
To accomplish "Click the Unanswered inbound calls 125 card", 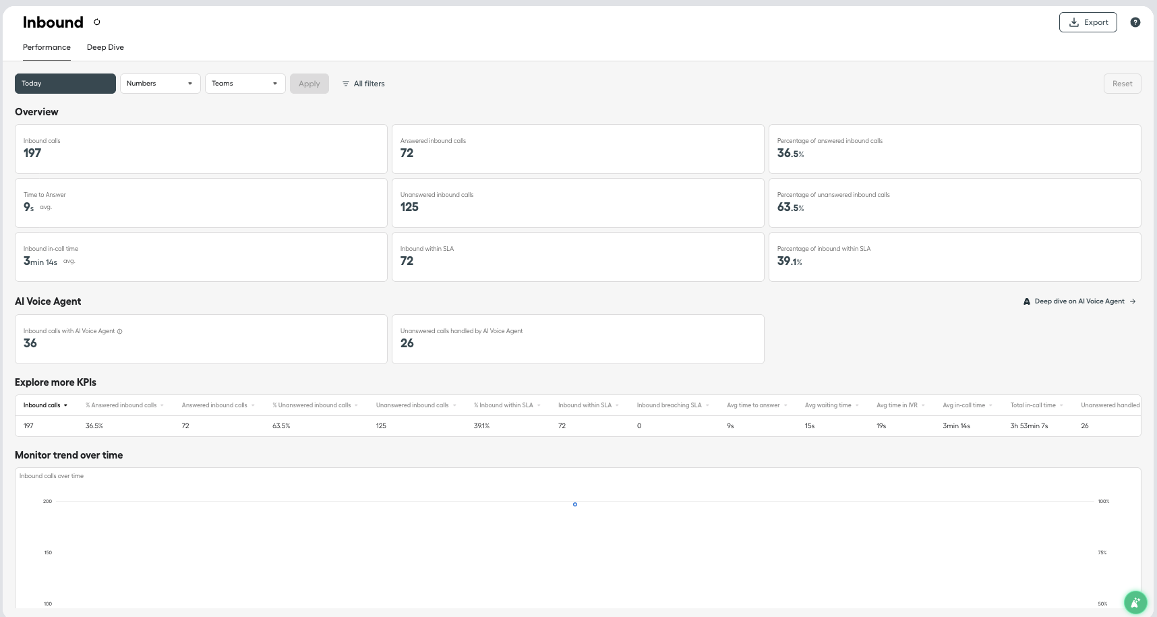I will tap(578, 203).
